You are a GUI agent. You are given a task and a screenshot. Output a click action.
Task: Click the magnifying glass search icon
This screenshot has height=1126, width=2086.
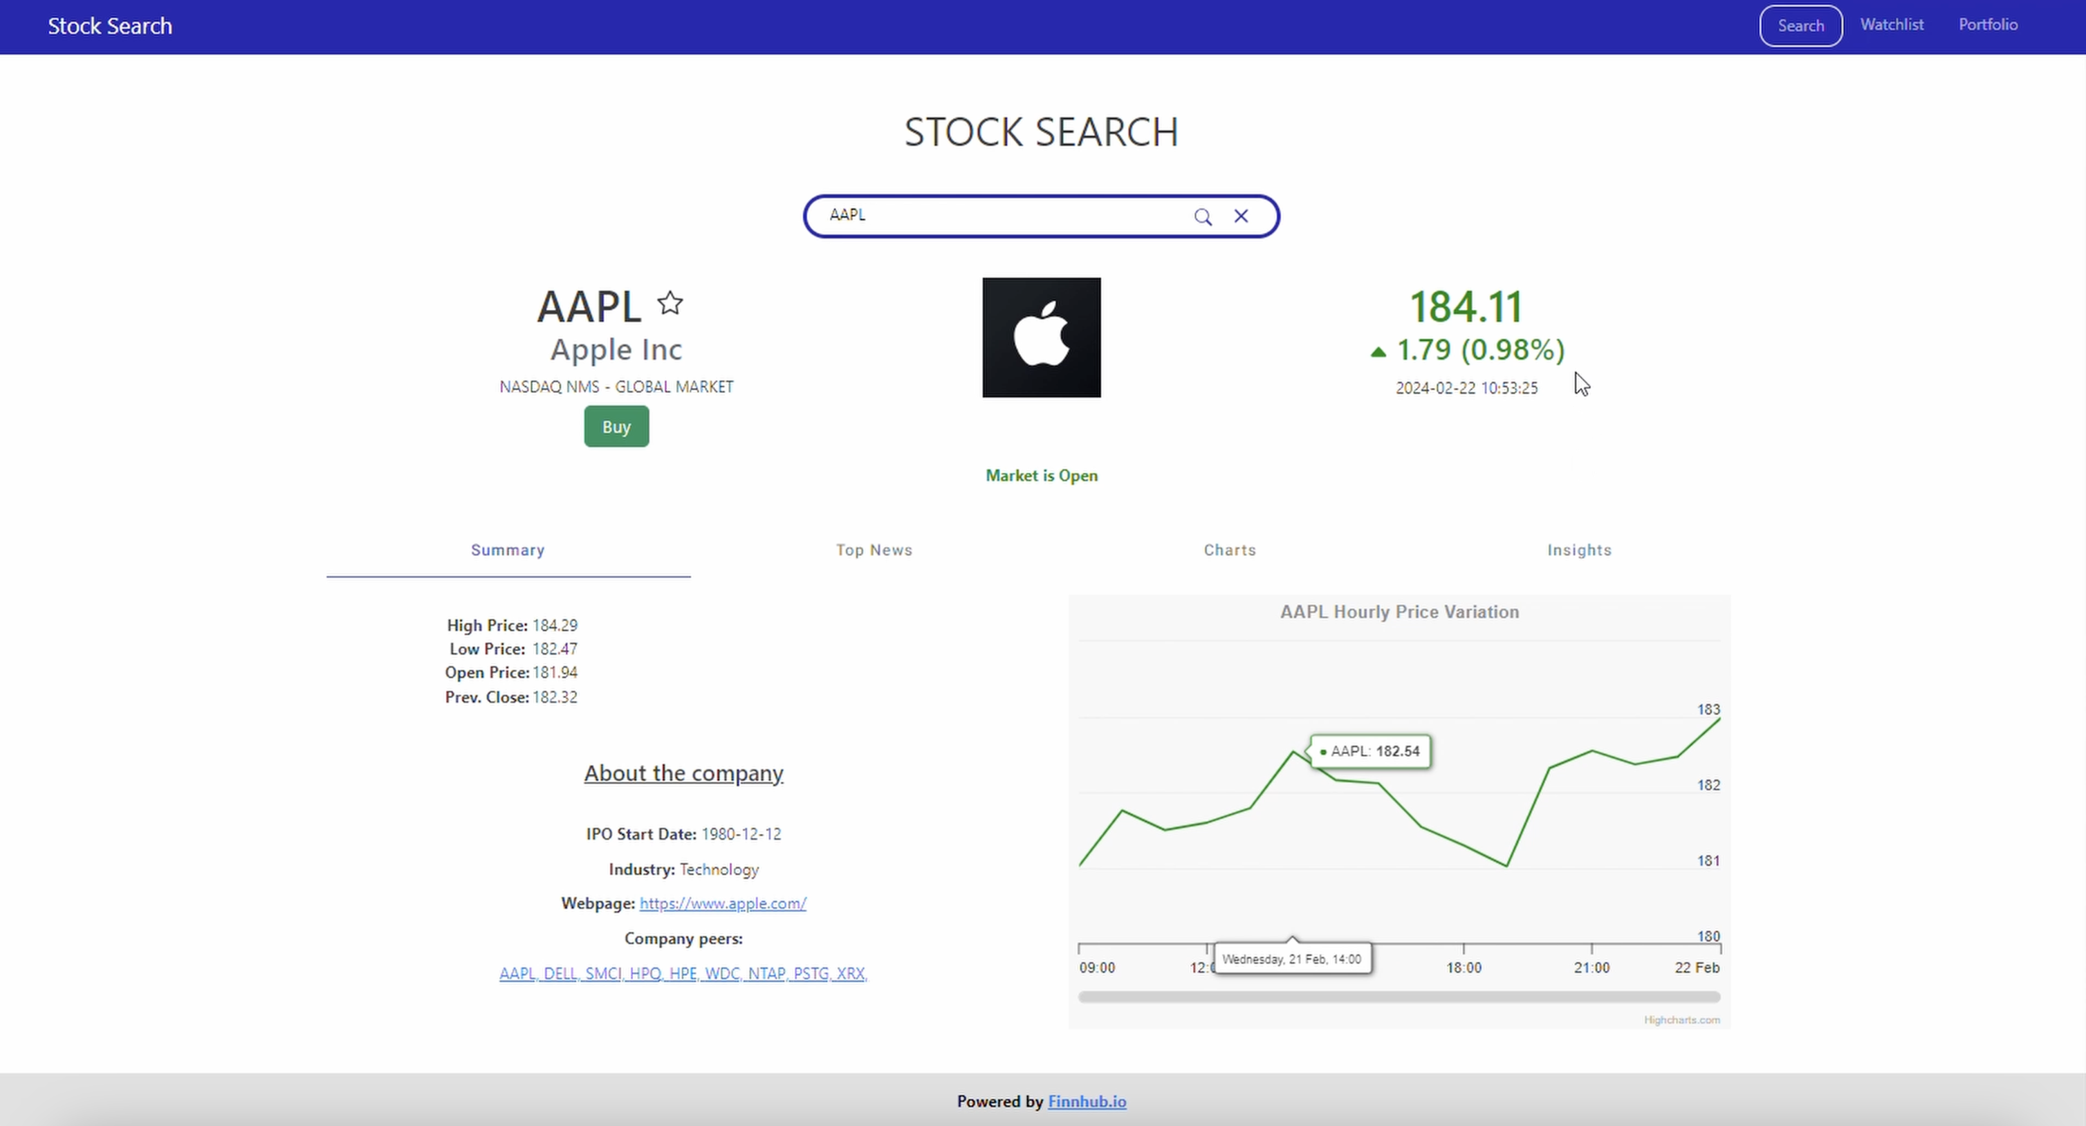point(1203,216)
